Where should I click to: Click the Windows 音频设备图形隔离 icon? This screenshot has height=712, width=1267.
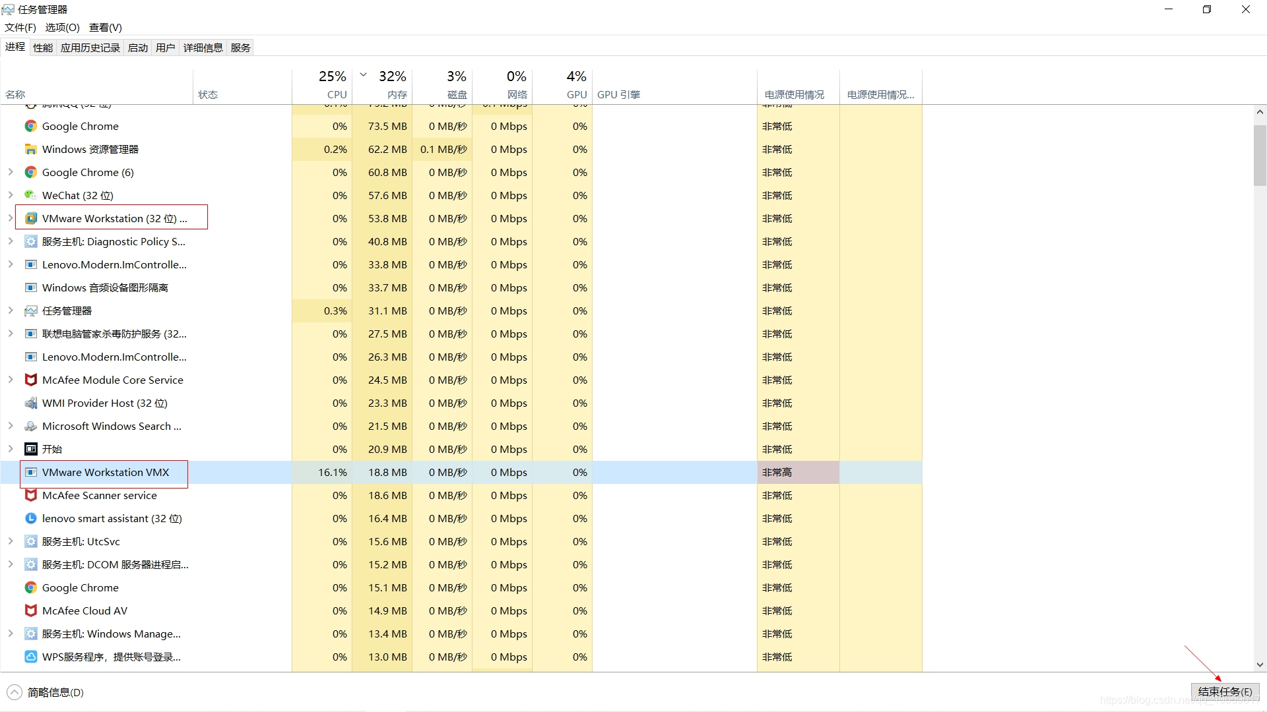pos(30,287)
